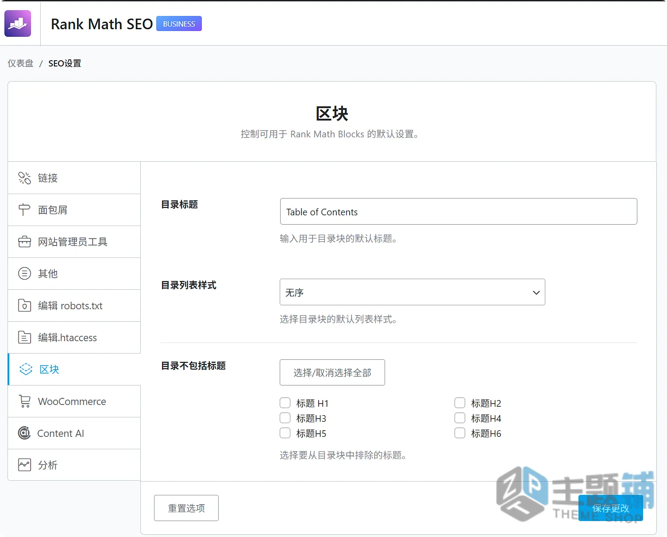Check the 标题H5 checkbox
Screen dimensions: 667x537
285,433
